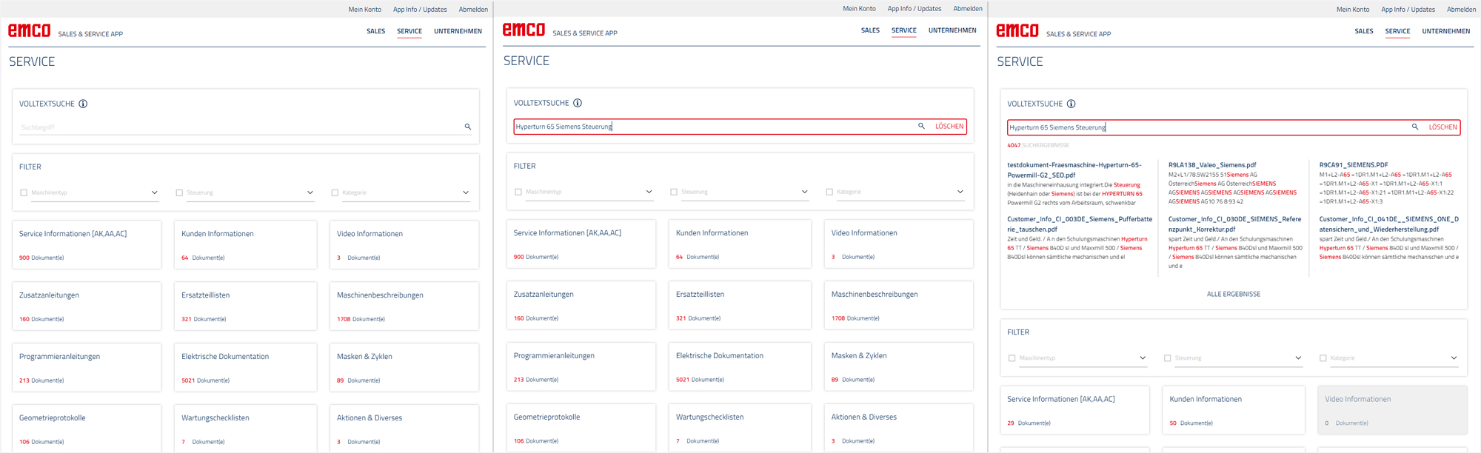Expand the Steuerung dropdown in the rightmost panel

[x=1298, y=358]
